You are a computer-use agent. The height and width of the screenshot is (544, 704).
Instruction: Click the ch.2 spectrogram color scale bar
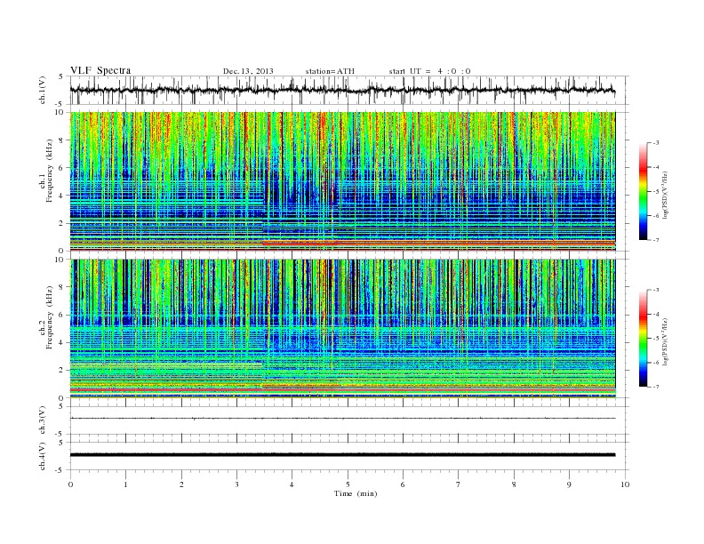click(644, 339)
